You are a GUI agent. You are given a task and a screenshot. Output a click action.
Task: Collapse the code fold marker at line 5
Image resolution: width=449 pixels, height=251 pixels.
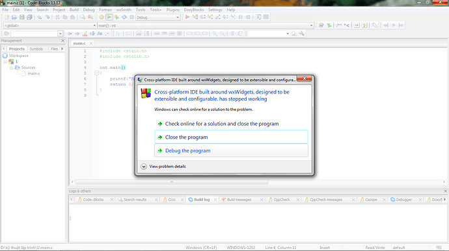(x=97, y=73)
